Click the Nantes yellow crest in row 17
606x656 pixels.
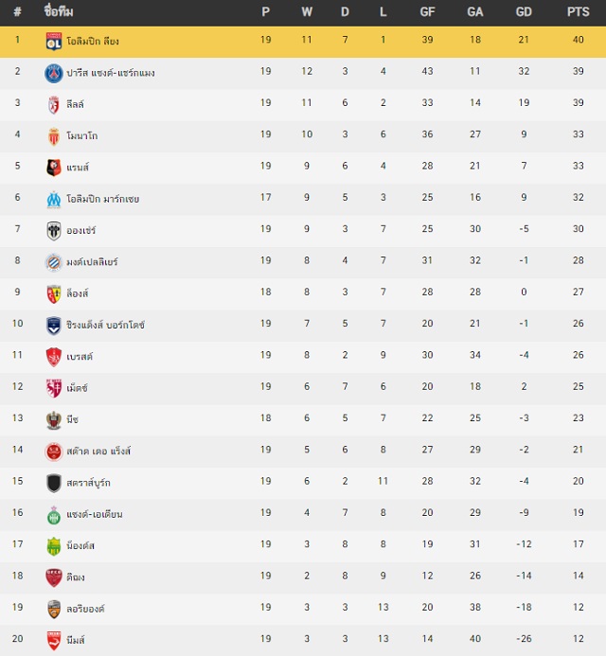(54, 546)
